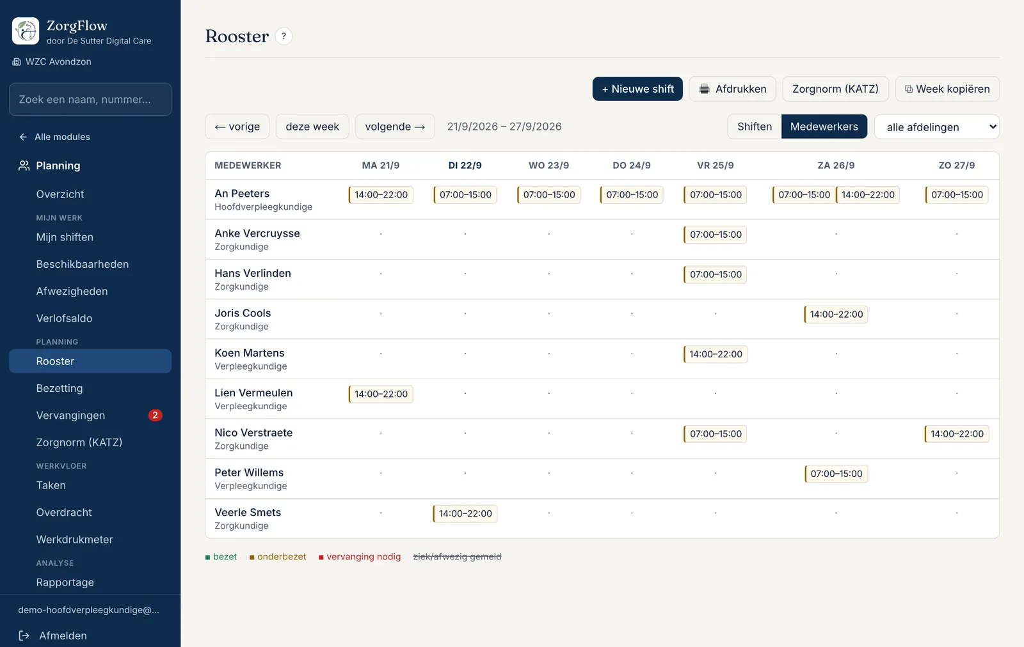The width and height of the screenshot is (1024, 647).
Task: Open Peter Willems' Saturday 07:00–15:00 shift
Action: point(836,474)
